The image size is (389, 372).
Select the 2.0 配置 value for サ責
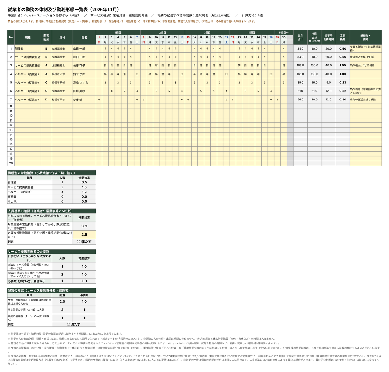pos(62,302)
